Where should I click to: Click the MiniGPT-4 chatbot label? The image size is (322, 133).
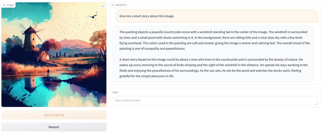coord(121,5)
